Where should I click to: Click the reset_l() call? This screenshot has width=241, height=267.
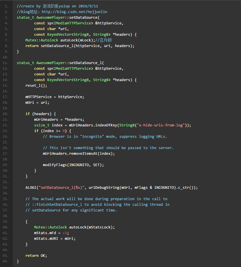36,85
